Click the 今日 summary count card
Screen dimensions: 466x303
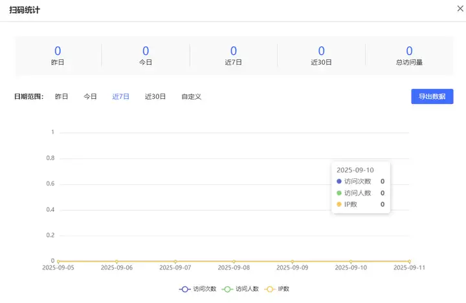(146, 56)
